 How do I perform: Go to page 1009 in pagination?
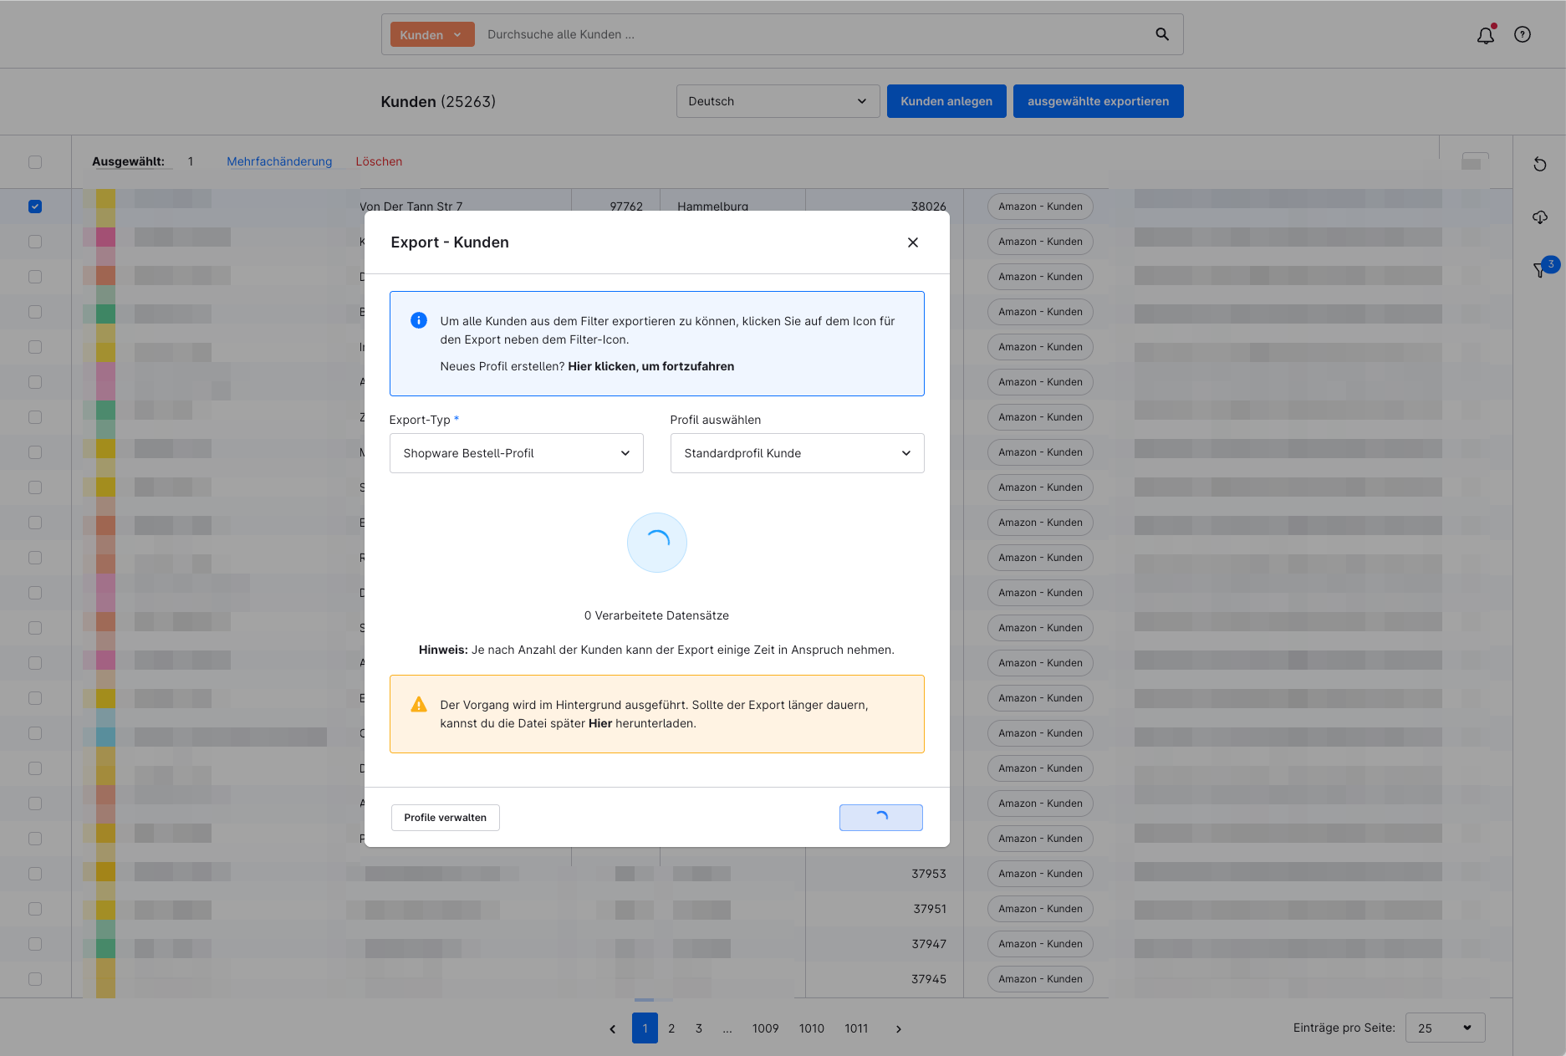tap(765, 1028)
